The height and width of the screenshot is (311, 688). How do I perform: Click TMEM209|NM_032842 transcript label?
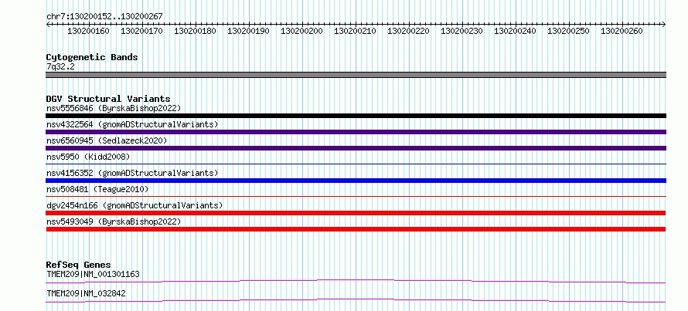tap(86, 293)
